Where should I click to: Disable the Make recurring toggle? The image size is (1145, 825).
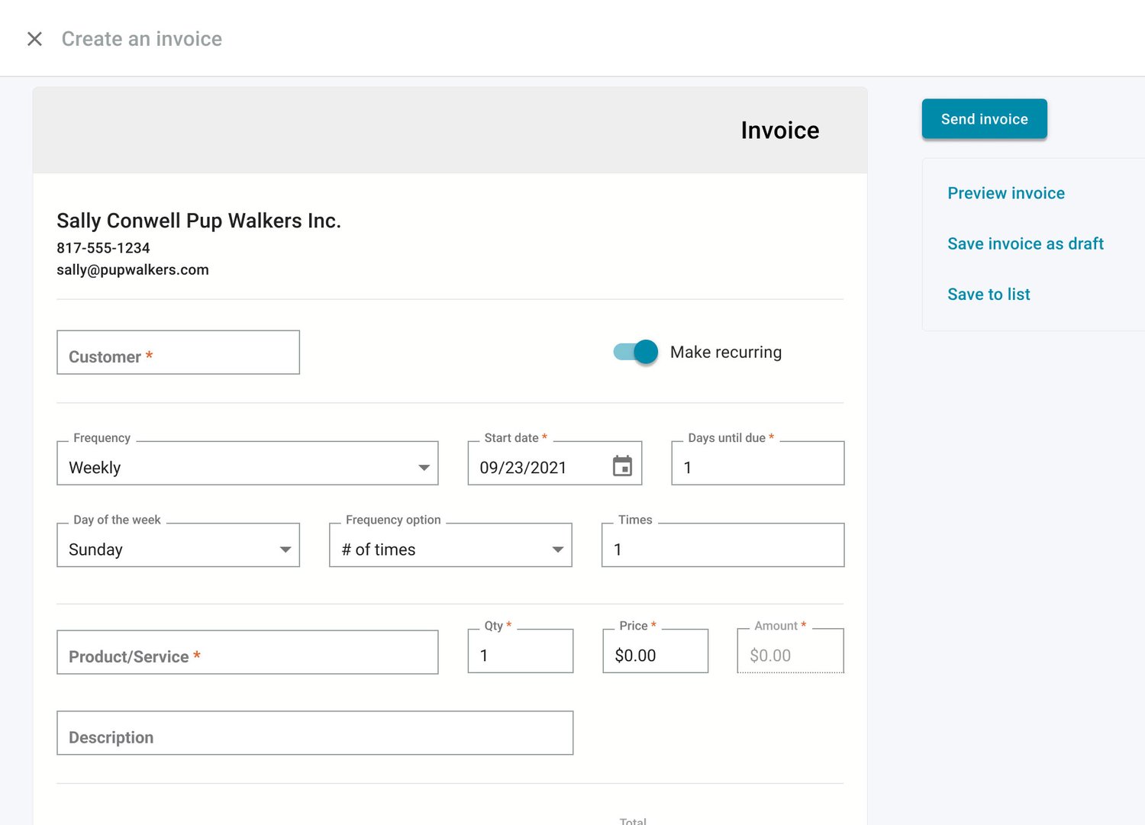click(x=634, y=352)
